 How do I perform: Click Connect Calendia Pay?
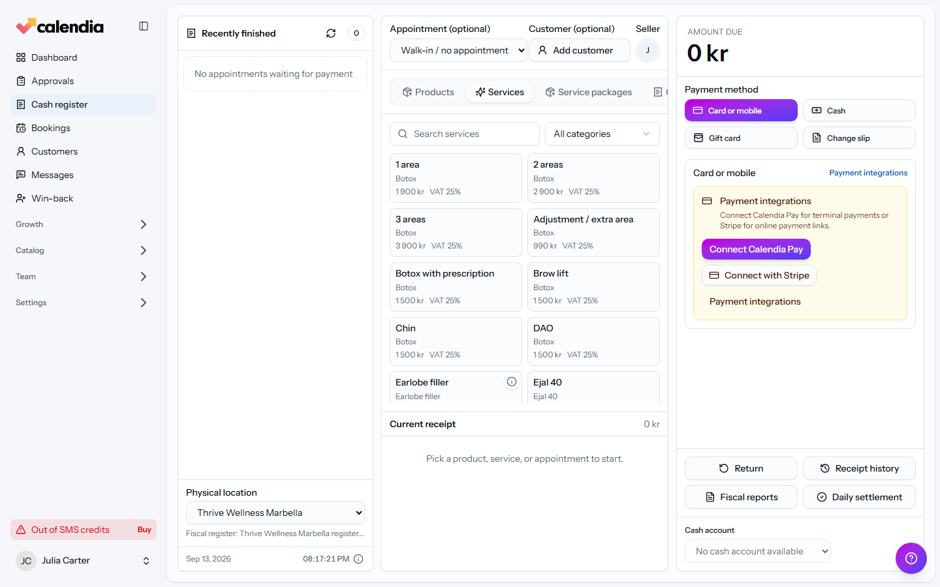click(x=756, y=249)
